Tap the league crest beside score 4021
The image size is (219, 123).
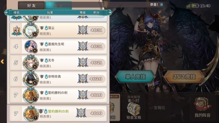coord(83,62)
